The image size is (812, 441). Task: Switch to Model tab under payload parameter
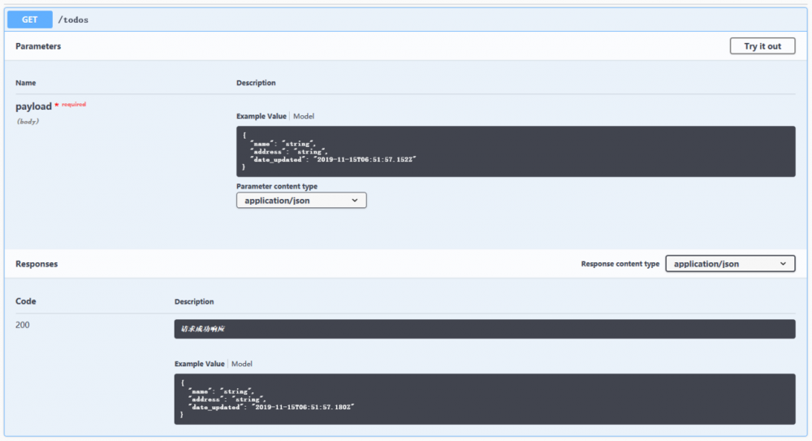(304, 116)
